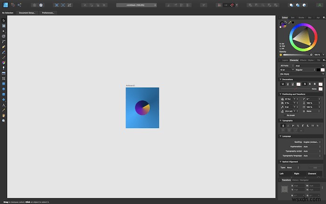Switch to the Effects tab
The width and height of the screenshot is (326, 204).
[x=303, y=60]
